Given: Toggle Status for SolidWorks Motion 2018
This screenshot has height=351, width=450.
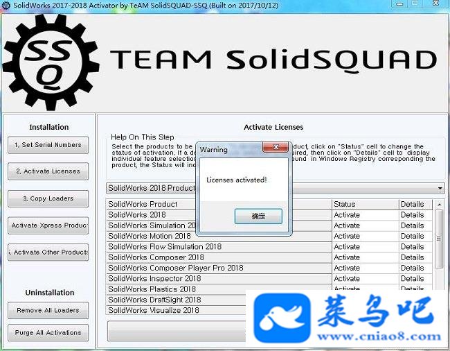Looking at the screenshot, I should pyautogui.click(x=365, y=237).
